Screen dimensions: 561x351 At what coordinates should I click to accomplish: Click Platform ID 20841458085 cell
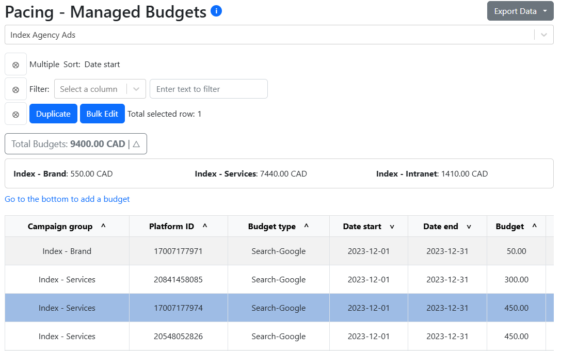179,279
